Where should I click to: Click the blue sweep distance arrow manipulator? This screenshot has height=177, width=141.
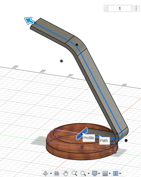point(30,21)
